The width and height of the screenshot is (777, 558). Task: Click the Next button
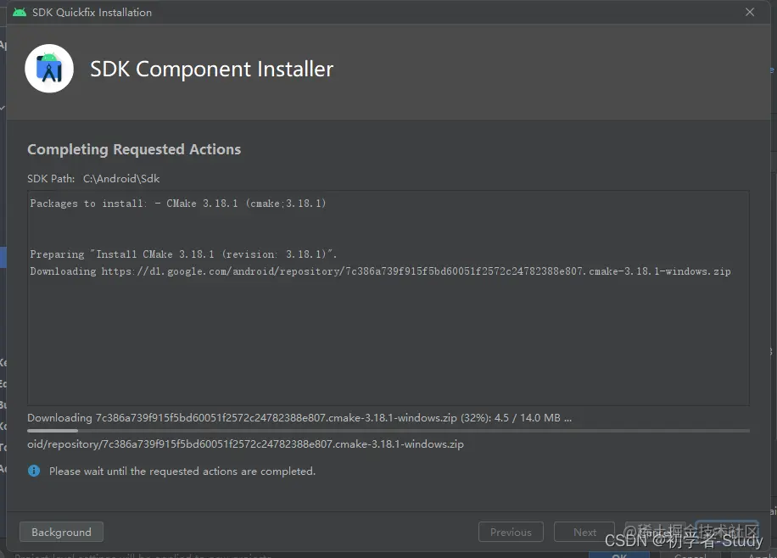584,532
